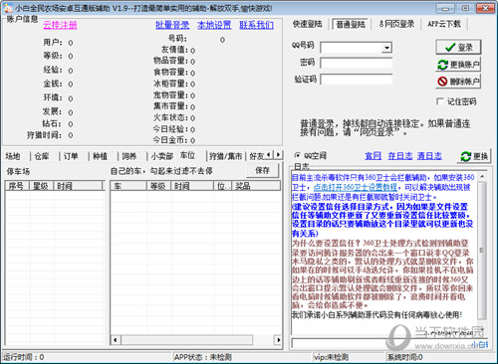
Task: Click the 位 column header
Action: coord(222,186)
